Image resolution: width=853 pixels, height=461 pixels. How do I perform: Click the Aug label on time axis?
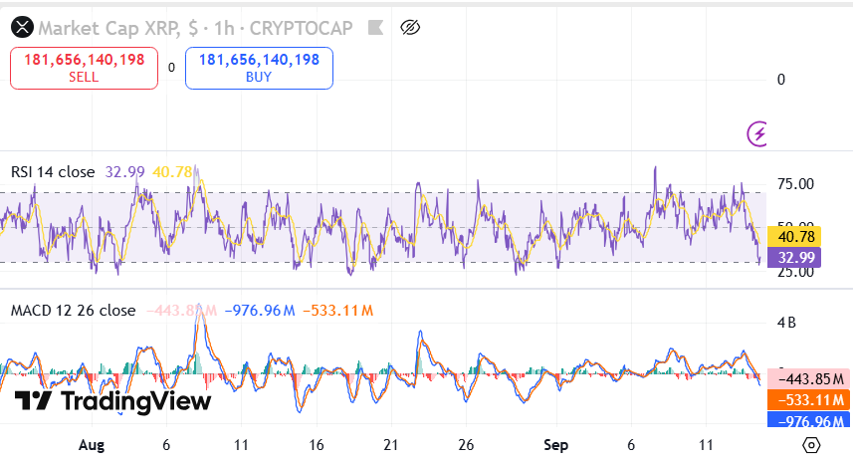pos(91,445)
